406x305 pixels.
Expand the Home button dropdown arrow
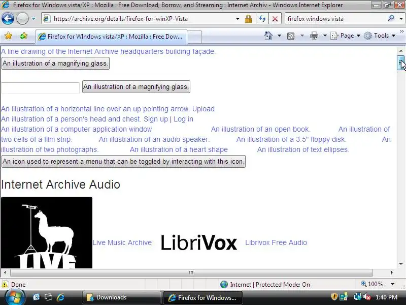point(279,36)
